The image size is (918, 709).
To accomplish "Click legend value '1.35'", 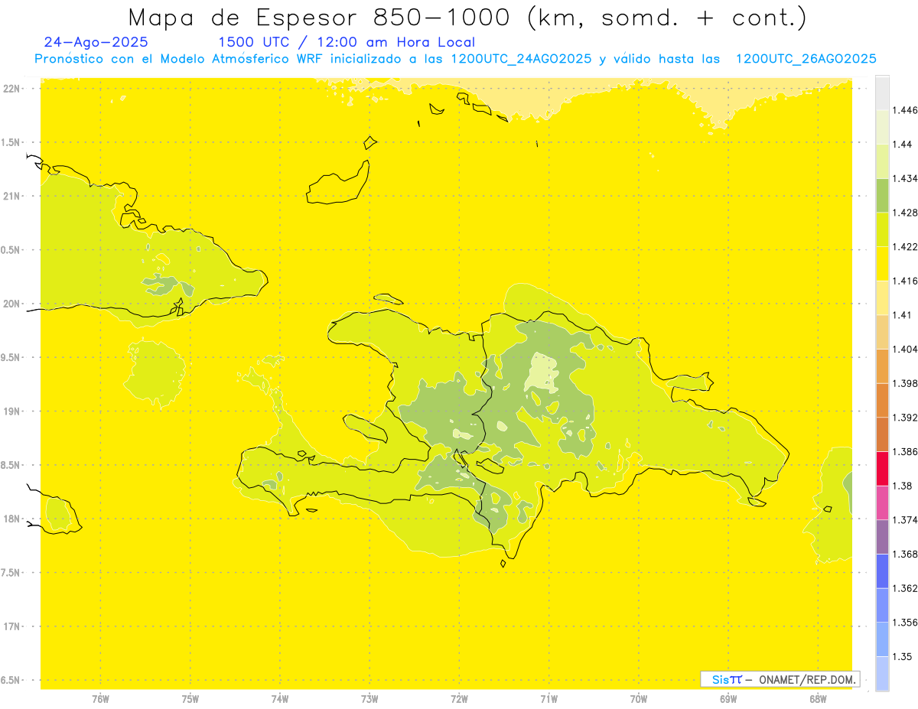I will tap(902, 656).
